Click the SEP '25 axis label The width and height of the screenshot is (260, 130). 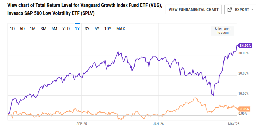(x=82, y=124)
